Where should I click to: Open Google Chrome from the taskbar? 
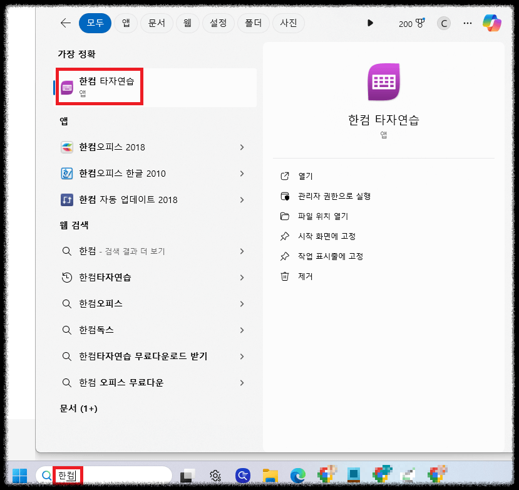(x=326, y=474)
